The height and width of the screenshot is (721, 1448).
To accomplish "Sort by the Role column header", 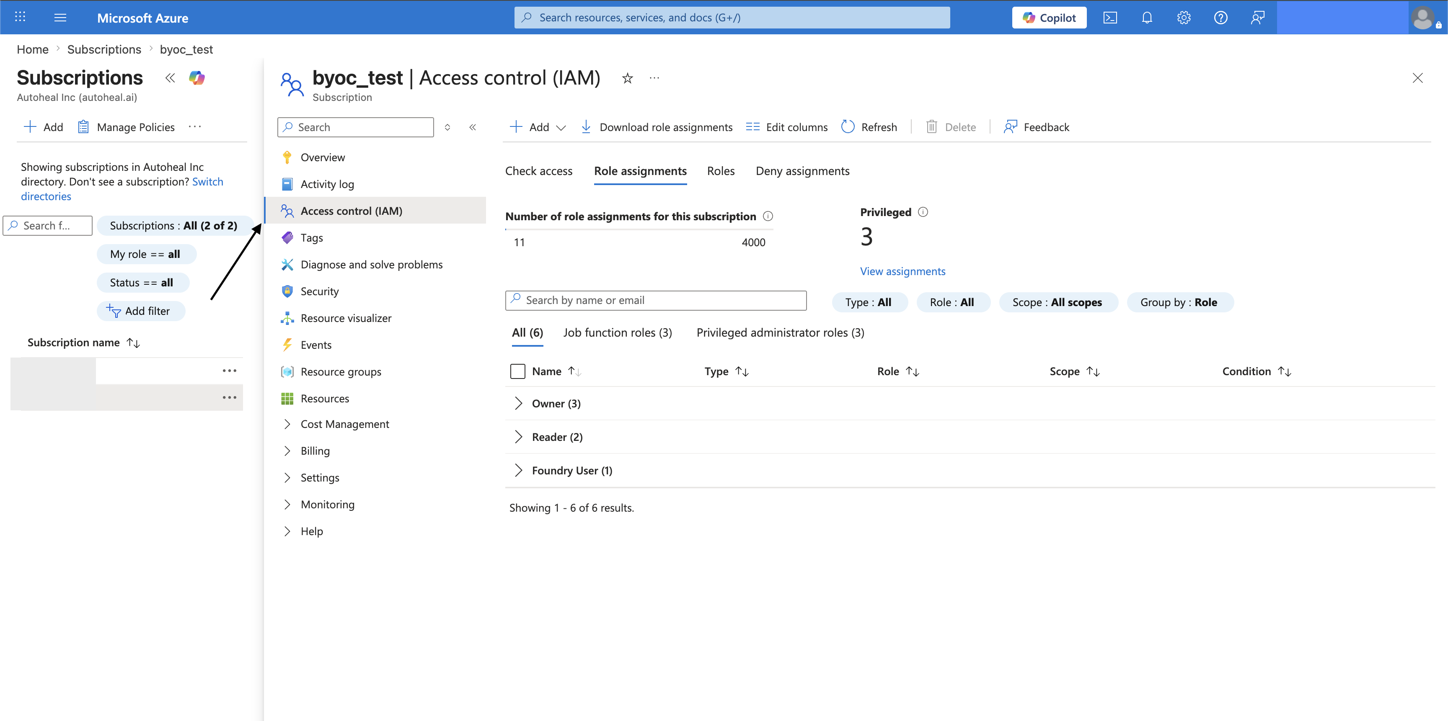I will click(898, 371).
